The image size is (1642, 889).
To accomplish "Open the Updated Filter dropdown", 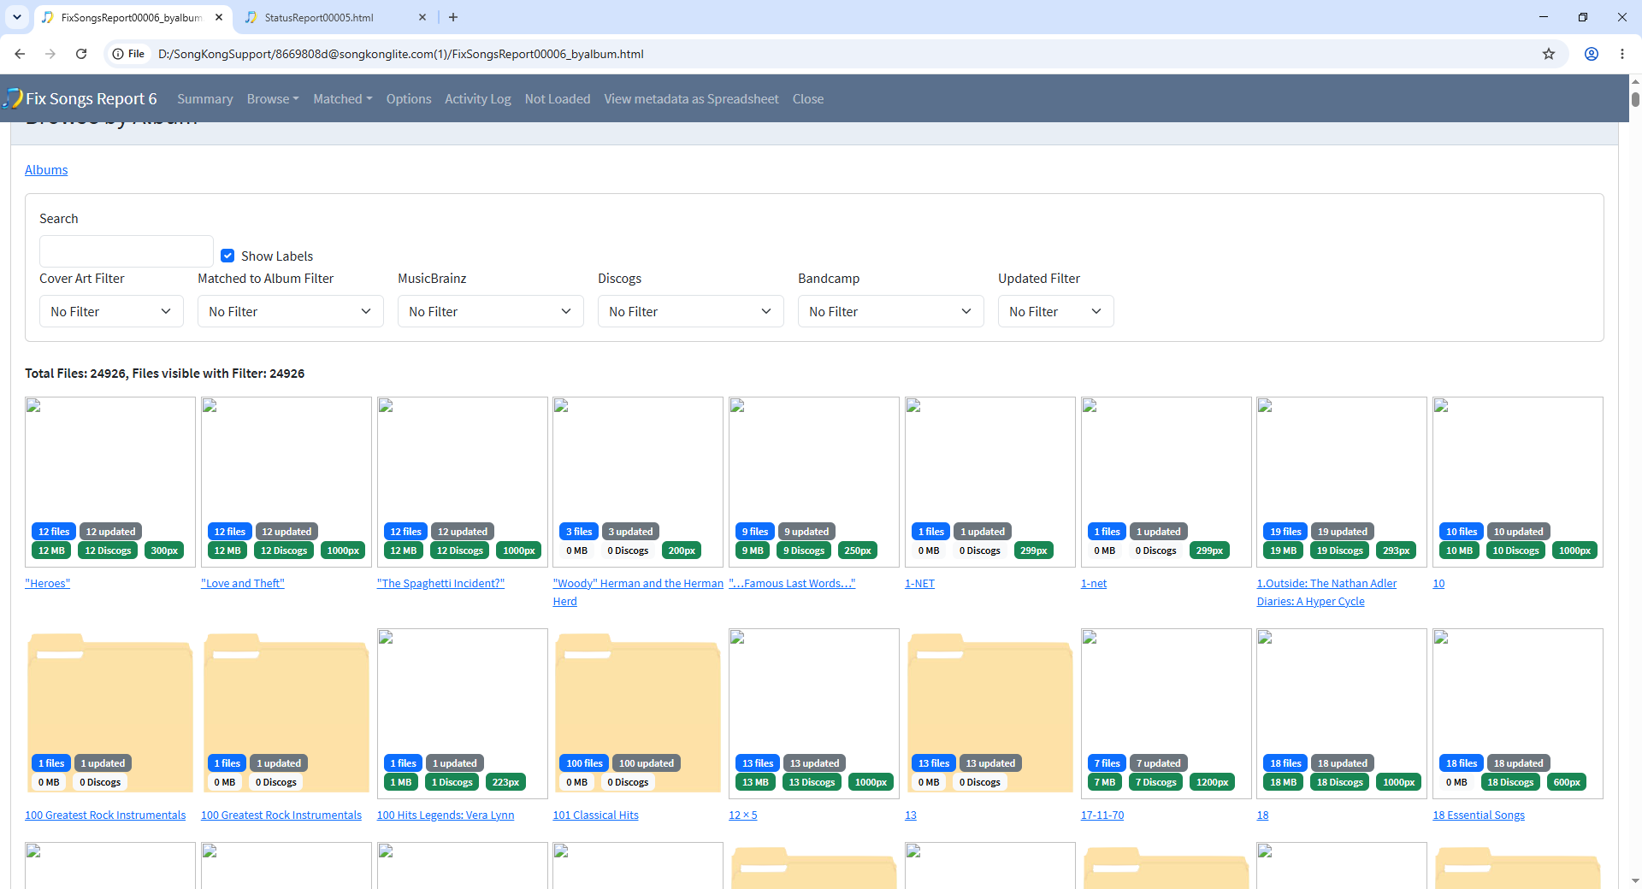I will click(1056, 311).
